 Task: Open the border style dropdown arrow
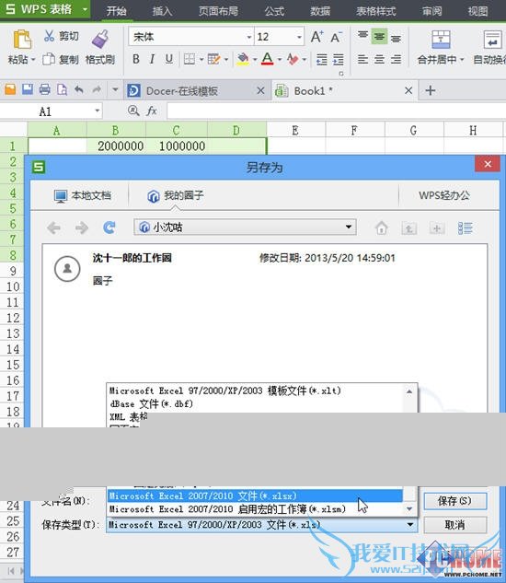pos(201,59)
